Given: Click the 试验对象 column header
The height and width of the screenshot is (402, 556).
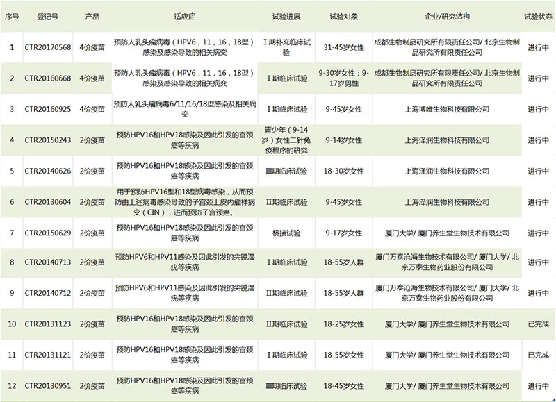Looking at the screenshot, I should [343, 17].
